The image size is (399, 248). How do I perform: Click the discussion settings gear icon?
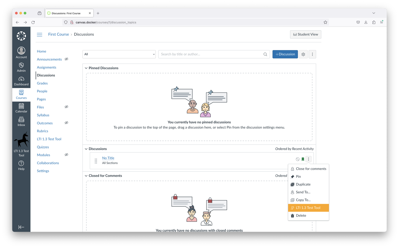(303, 54)
